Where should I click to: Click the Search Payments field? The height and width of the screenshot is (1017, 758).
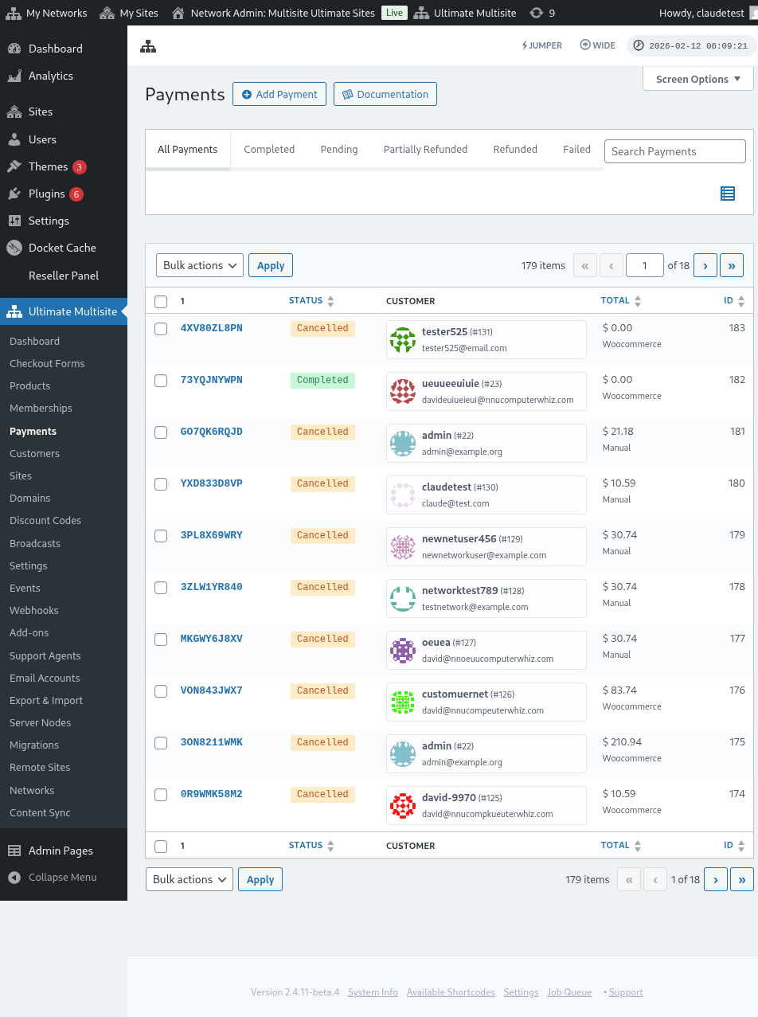[675, 151]
